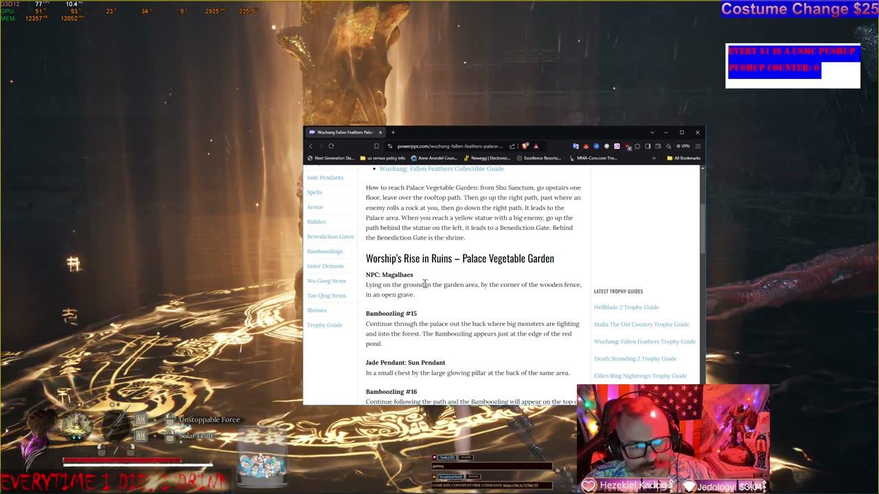Jump to Jade Pendants section
The image size is (879, 494).
click(325, 178)
